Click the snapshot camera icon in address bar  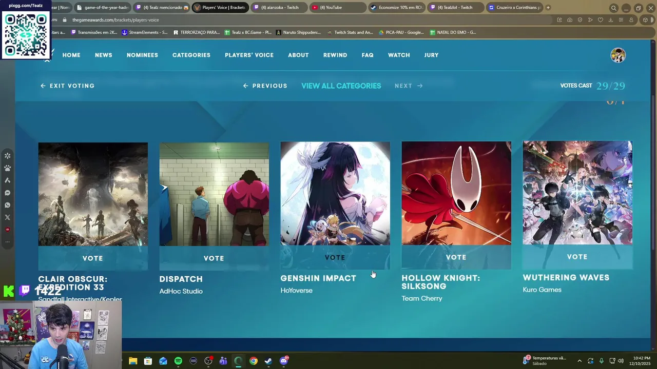coord(570,20)
